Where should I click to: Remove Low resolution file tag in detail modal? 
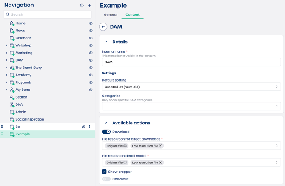(160, 163)
